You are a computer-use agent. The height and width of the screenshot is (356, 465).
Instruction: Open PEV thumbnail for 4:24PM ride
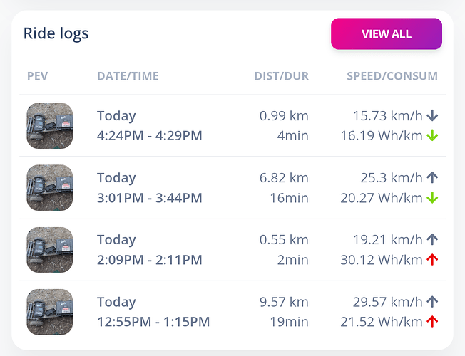(50, 125)
